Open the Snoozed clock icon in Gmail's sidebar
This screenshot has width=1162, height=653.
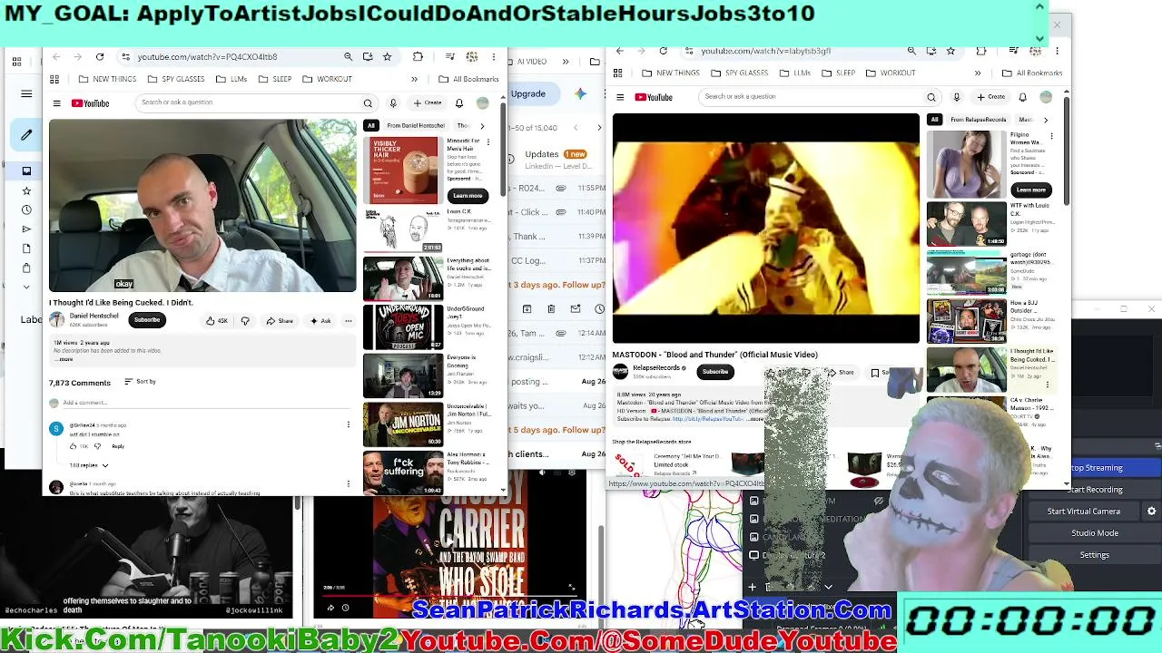click(26, 210)
